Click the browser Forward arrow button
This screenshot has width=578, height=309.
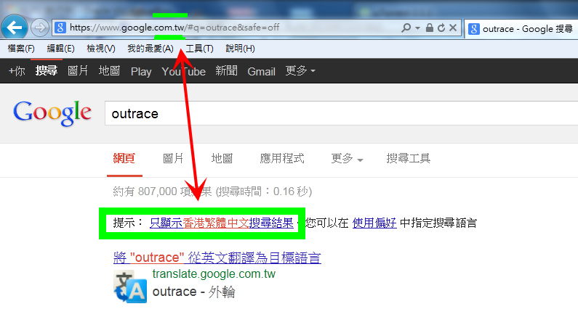40,28
